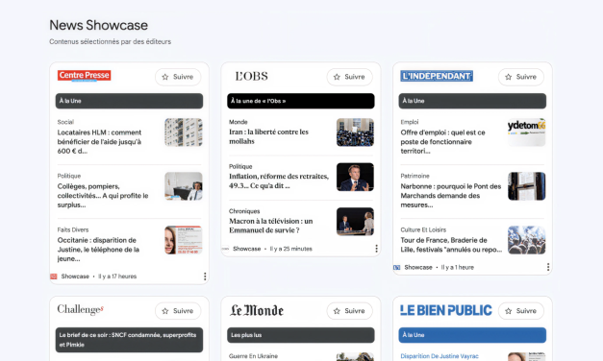Click Macron speaking thumbnail
603x361 pixels.
click(355, 177)
